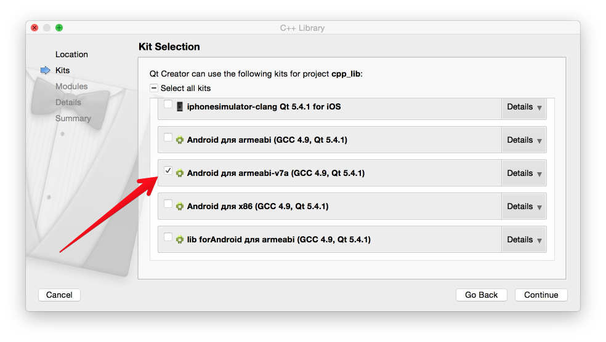Expand Details for the iphonesimulator-clang kit

[524, 107]
